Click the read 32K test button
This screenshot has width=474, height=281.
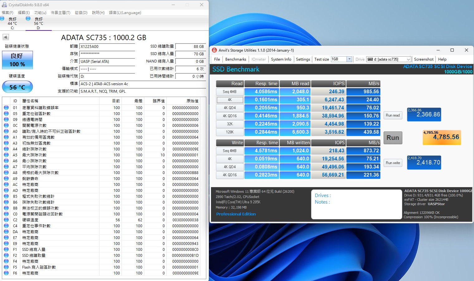click(230, 124)
